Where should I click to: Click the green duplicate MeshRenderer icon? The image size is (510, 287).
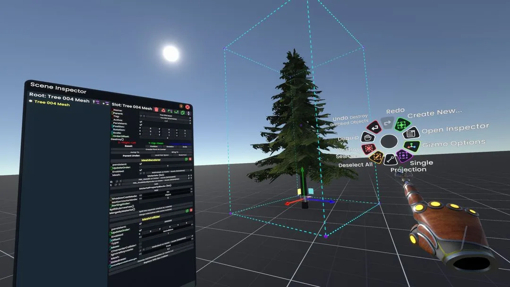(186, 159)
